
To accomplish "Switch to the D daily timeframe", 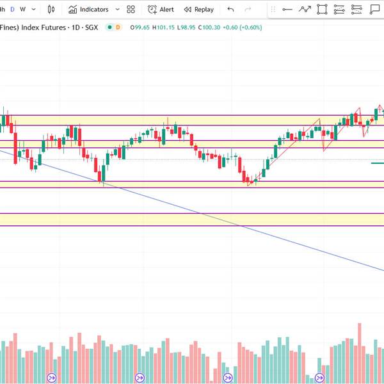I will tap(13, 10).
